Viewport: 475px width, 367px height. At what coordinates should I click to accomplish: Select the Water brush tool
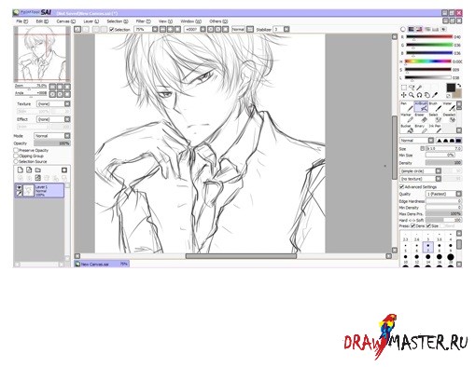point(449,106)
